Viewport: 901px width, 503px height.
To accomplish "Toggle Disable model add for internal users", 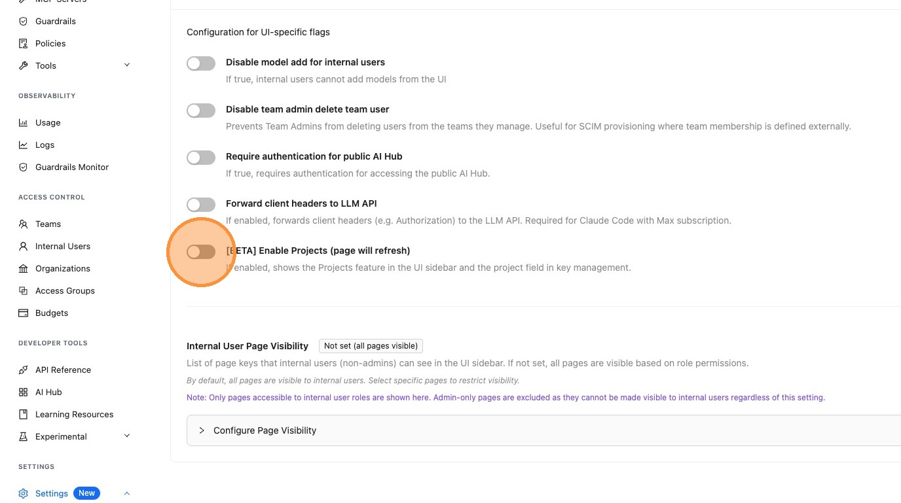I will point(201,63).
